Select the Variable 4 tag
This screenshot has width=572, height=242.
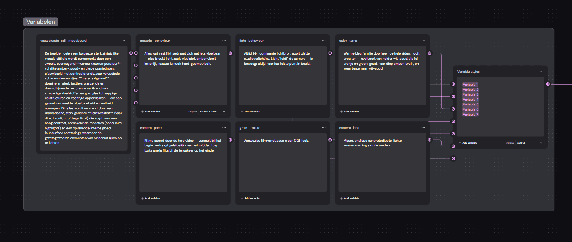click(x=470, y=100)
